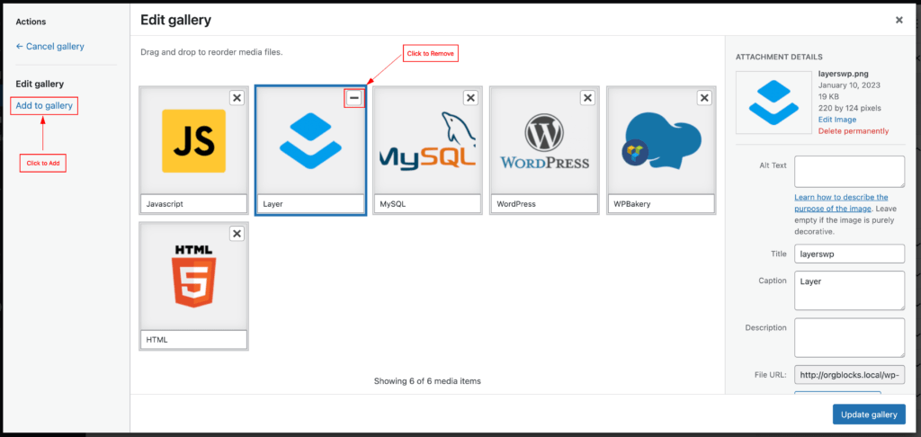Screen dimensions: 921x437
Task: Click the Update gallery button
Action: [x=868, y=415]
